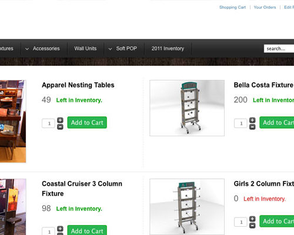
Task: Open Bella Costa Fixture product thumbnail
Action: (187, 108)
